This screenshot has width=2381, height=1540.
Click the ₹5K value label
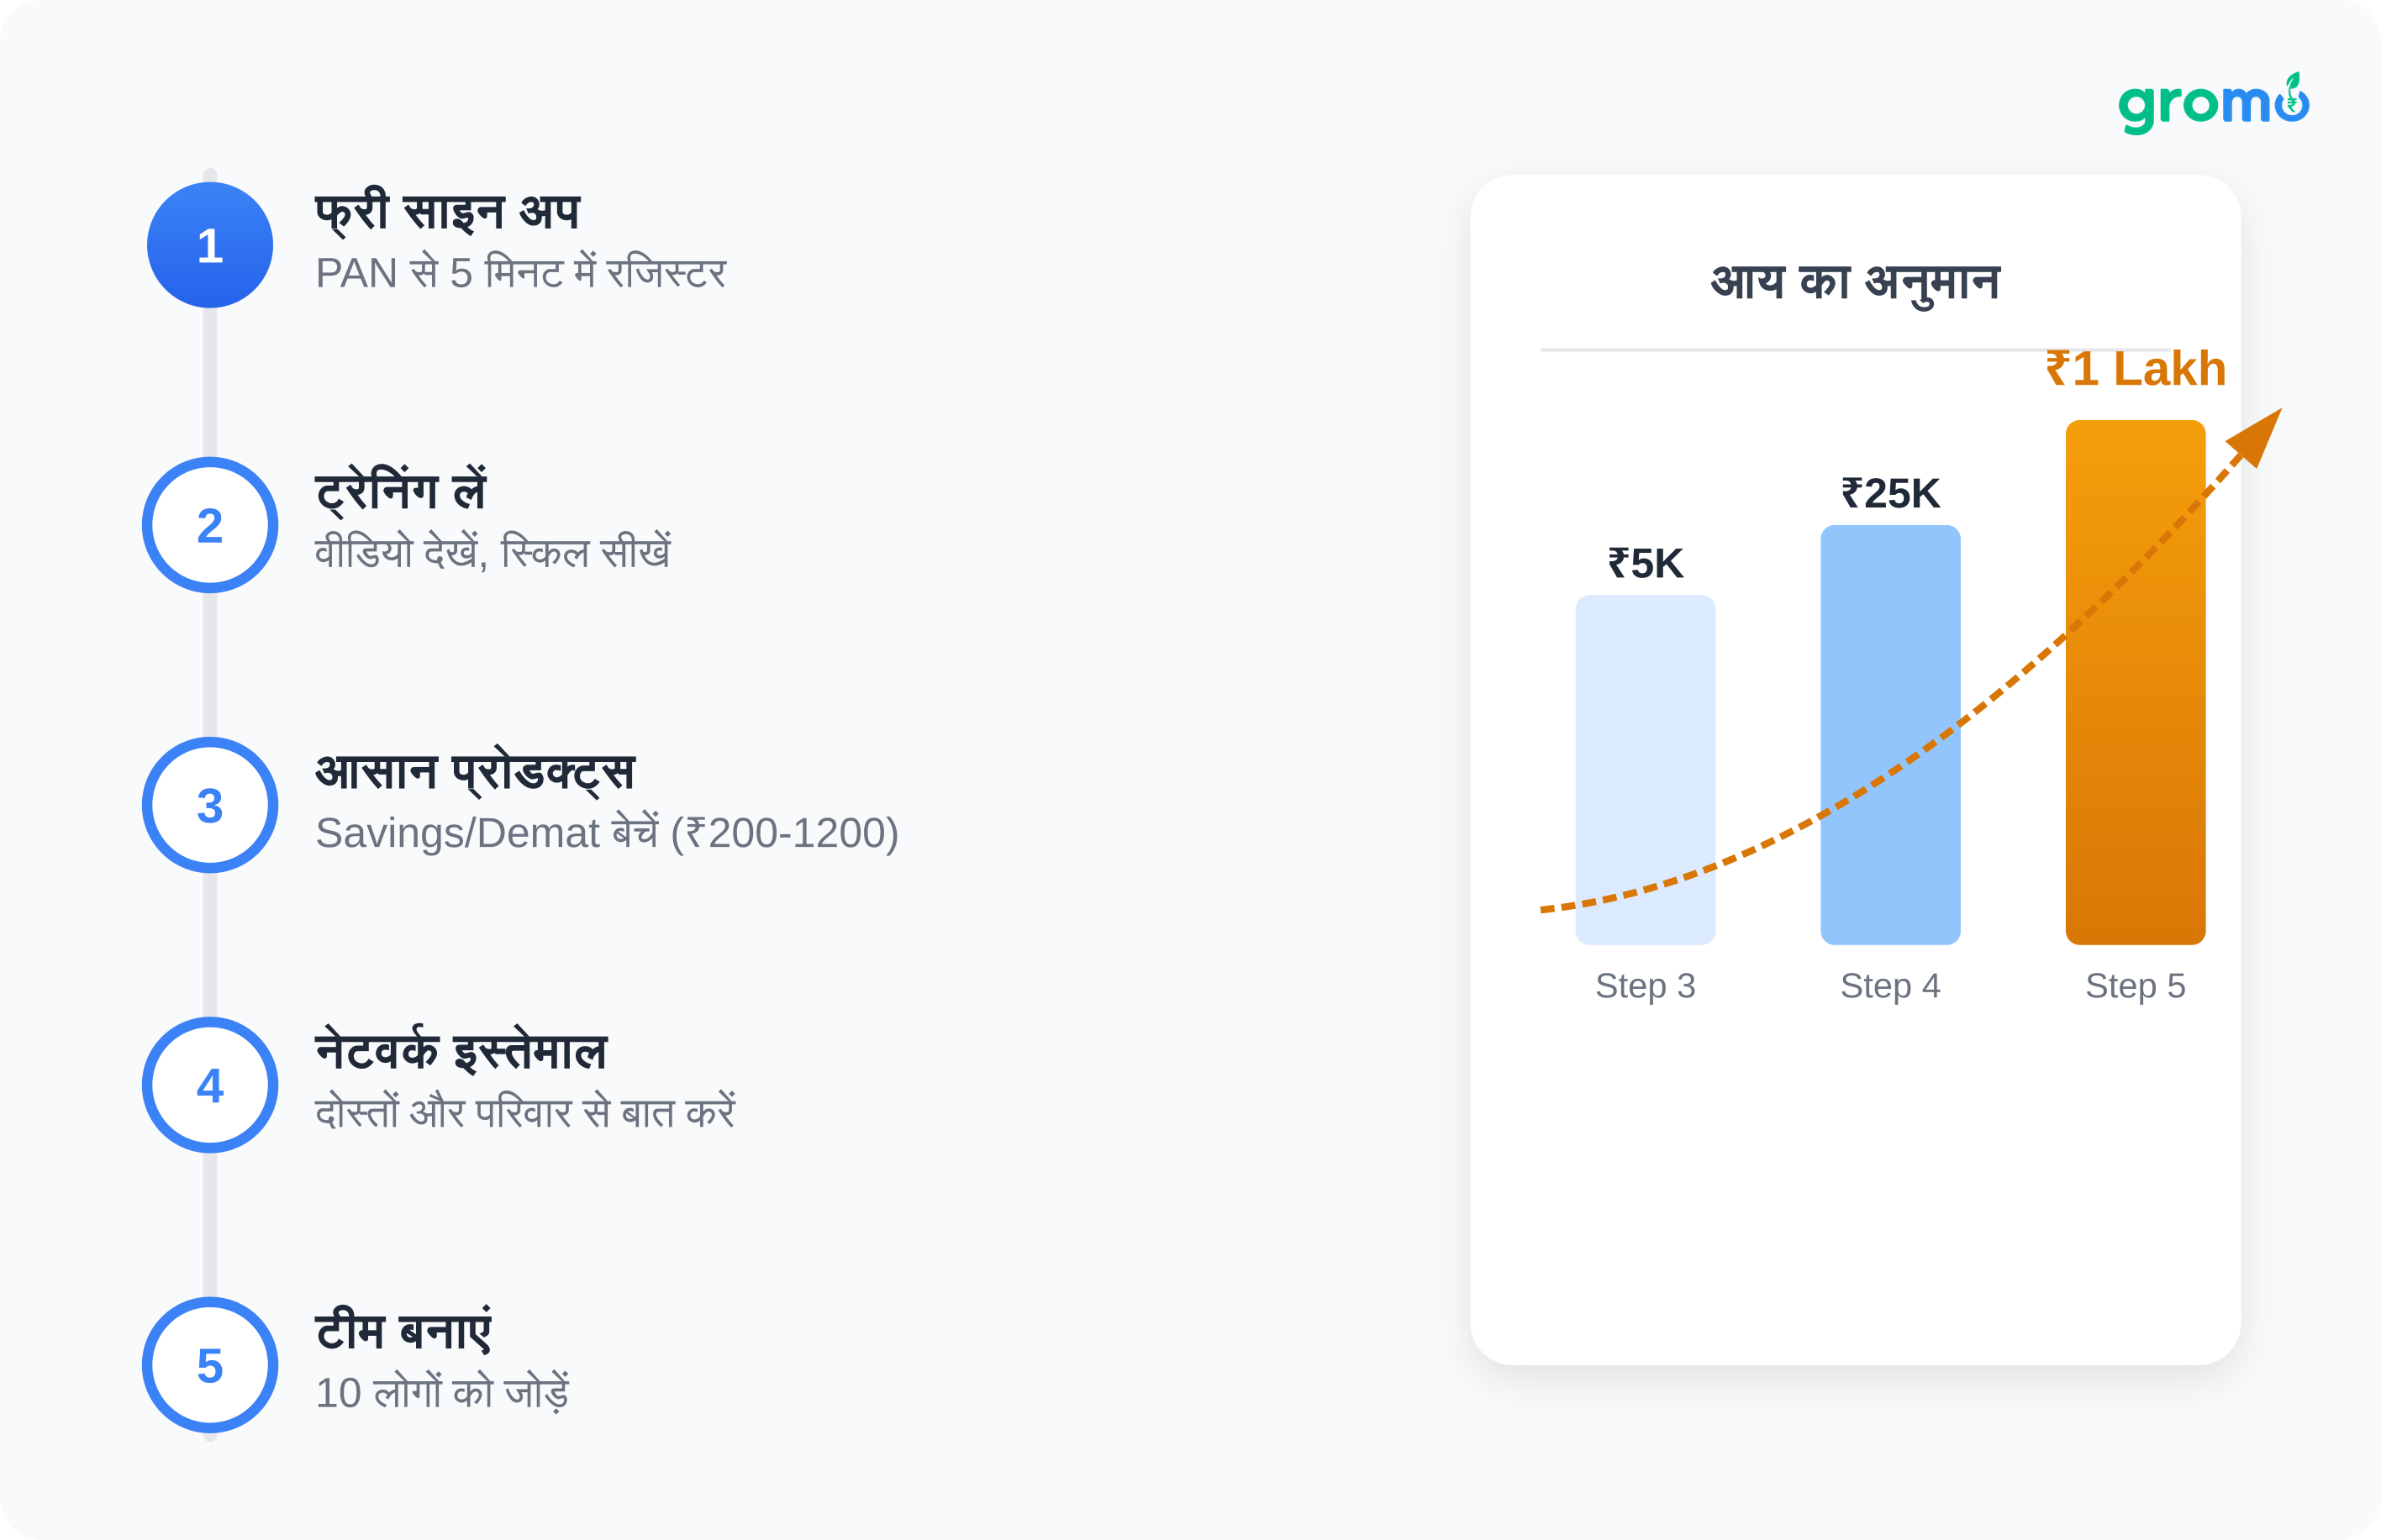click(x=1645, y=564)
